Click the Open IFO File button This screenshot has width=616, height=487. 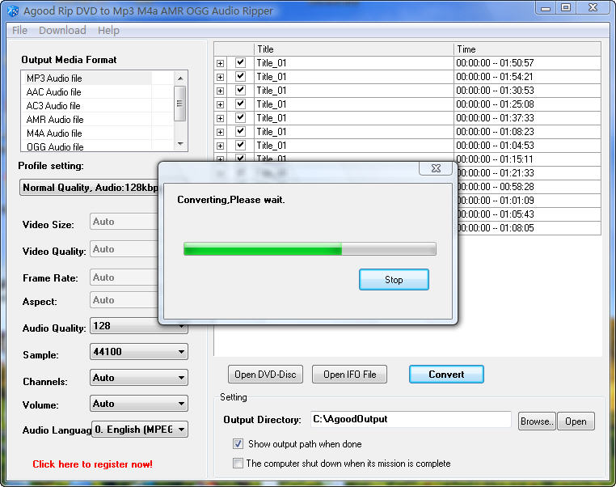(x=349, y=375)
